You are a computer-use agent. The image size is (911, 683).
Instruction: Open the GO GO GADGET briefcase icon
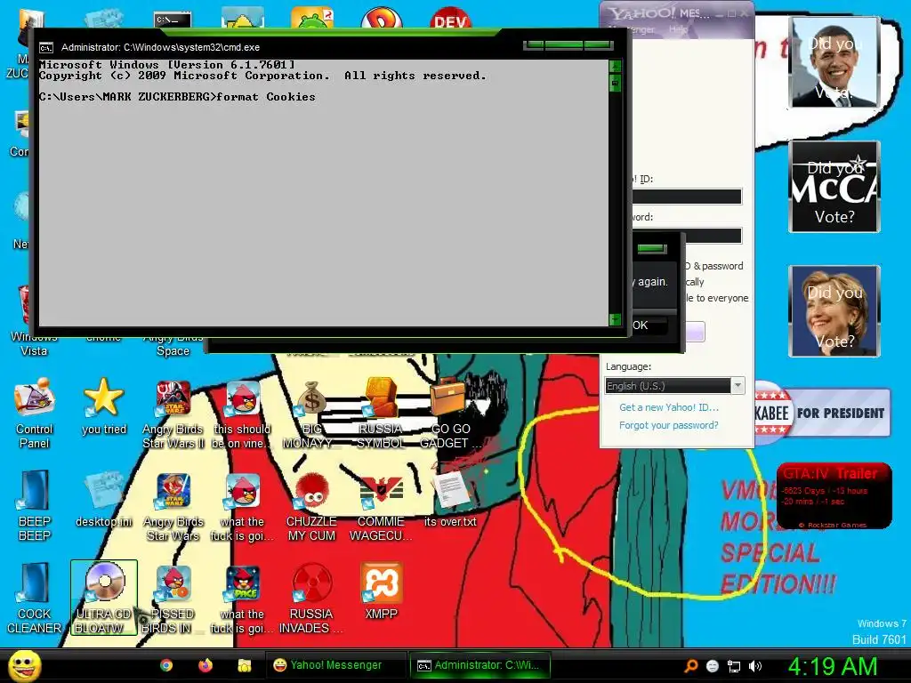coord(450,413)
